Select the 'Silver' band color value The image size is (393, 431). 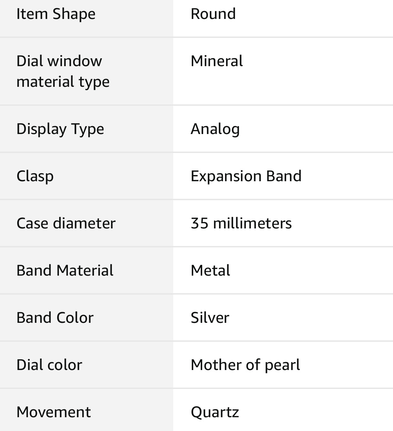pos(210,318)
